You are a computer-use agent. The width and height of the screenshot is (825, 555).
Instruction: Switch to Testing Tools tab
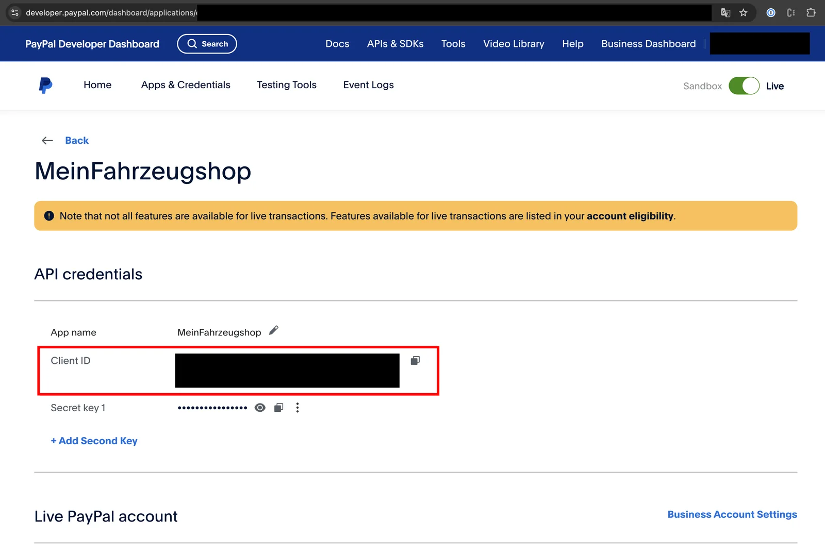coord(287,85)
